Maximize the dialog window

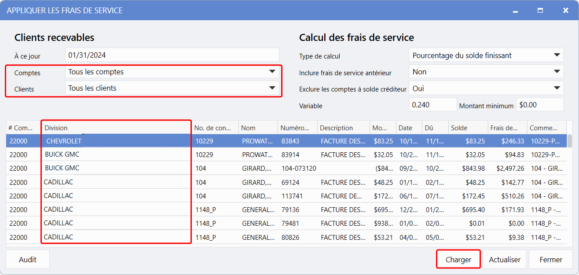pos(540,10)
